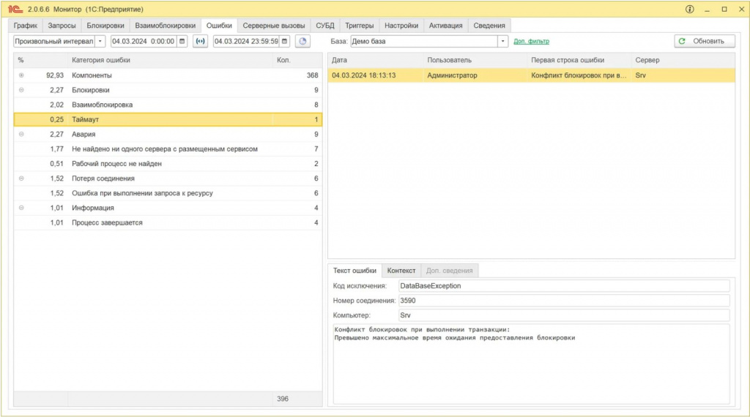Click the round period chooser icon
Screen dimensions: 750x417
302,42
